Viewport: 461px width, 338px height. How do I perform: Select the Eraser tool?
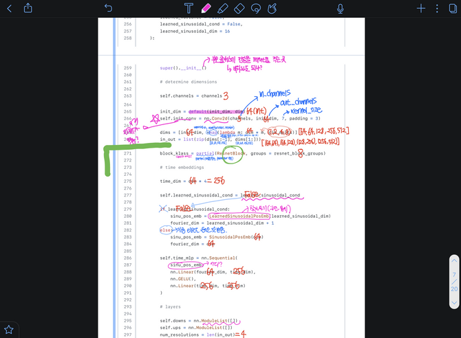[239, 8]
